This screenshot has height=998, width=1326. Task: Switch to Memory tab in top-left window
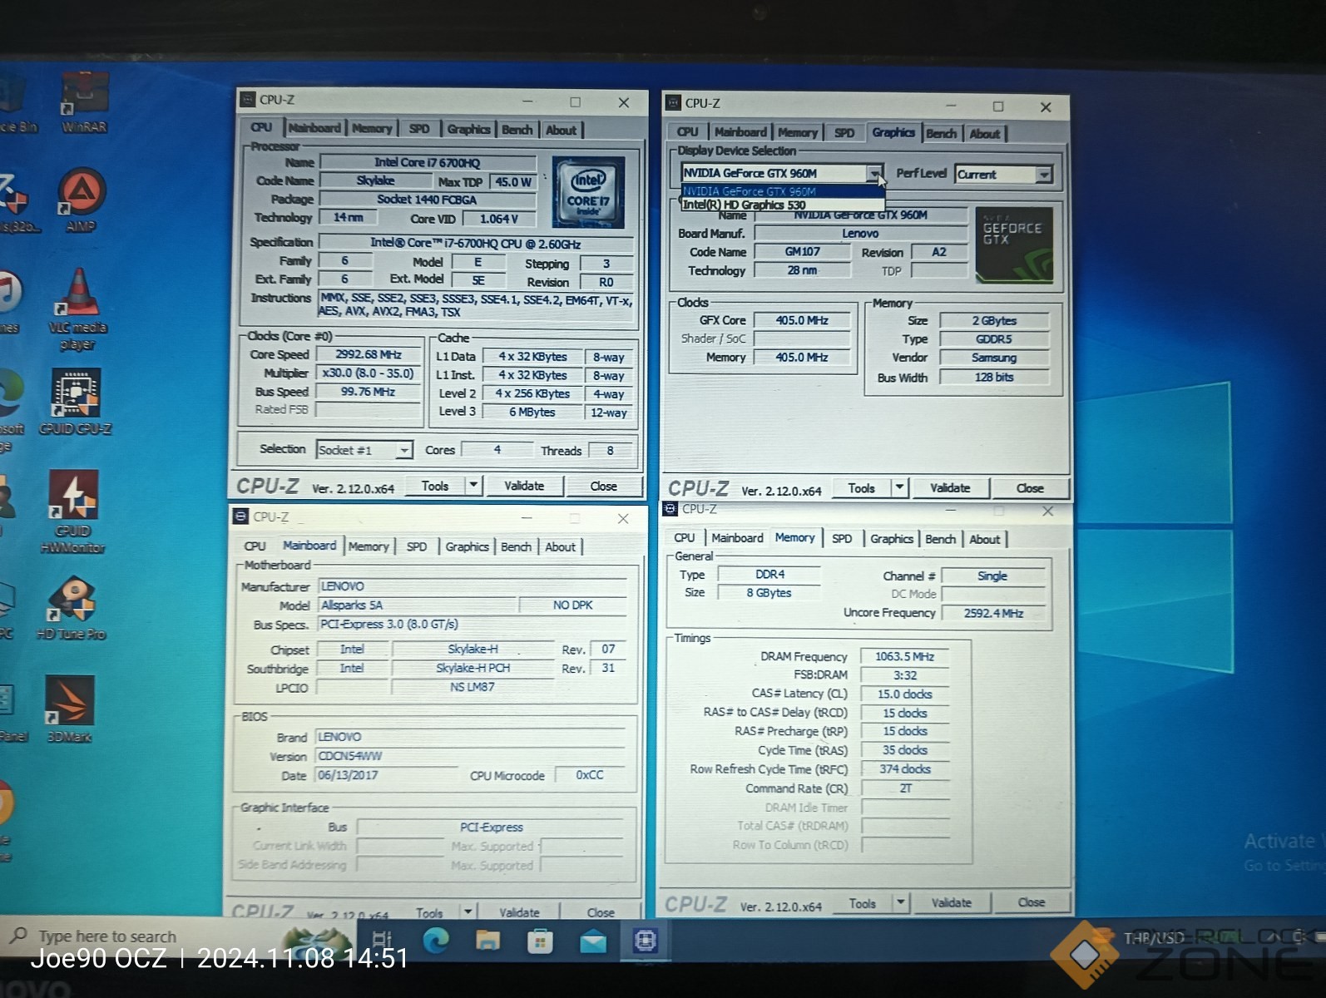371,129
